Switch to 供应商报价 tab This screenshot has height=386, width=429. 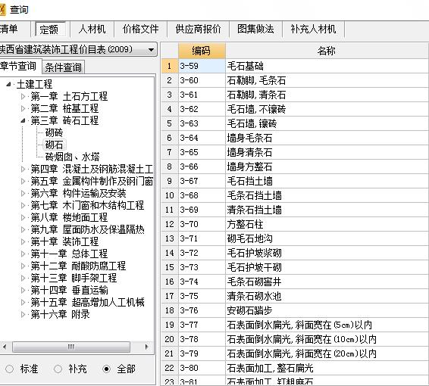[x=198, y=29]
